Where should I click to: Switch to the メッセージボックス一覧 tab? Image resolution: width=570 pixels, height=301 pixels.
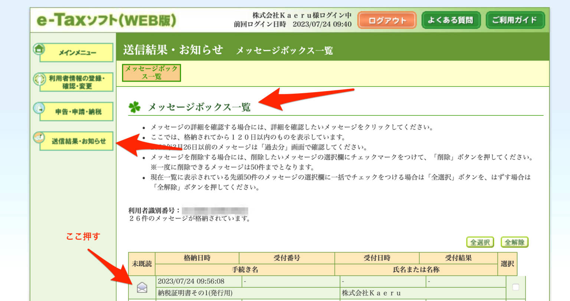pos(151,72)
